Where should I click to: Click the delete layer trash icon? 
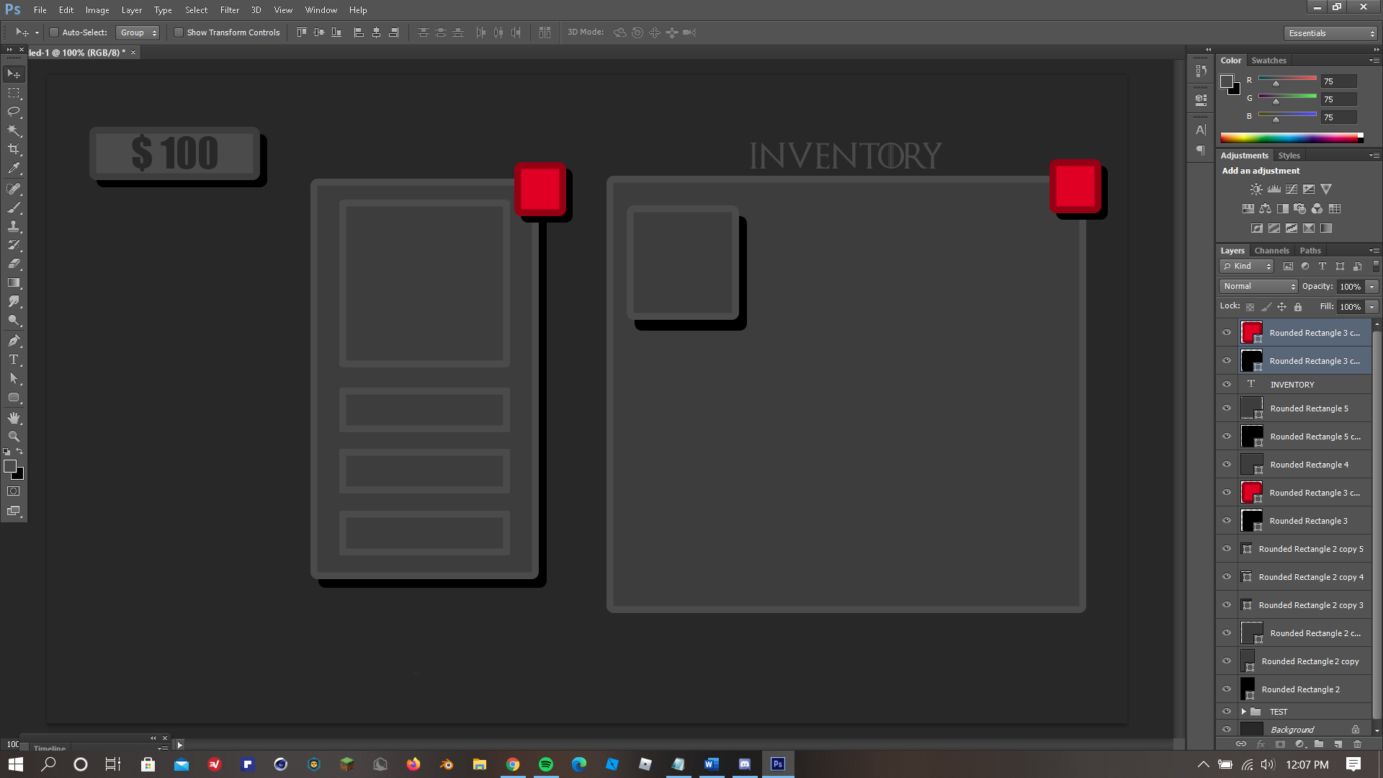click(x=1357, y=744)
